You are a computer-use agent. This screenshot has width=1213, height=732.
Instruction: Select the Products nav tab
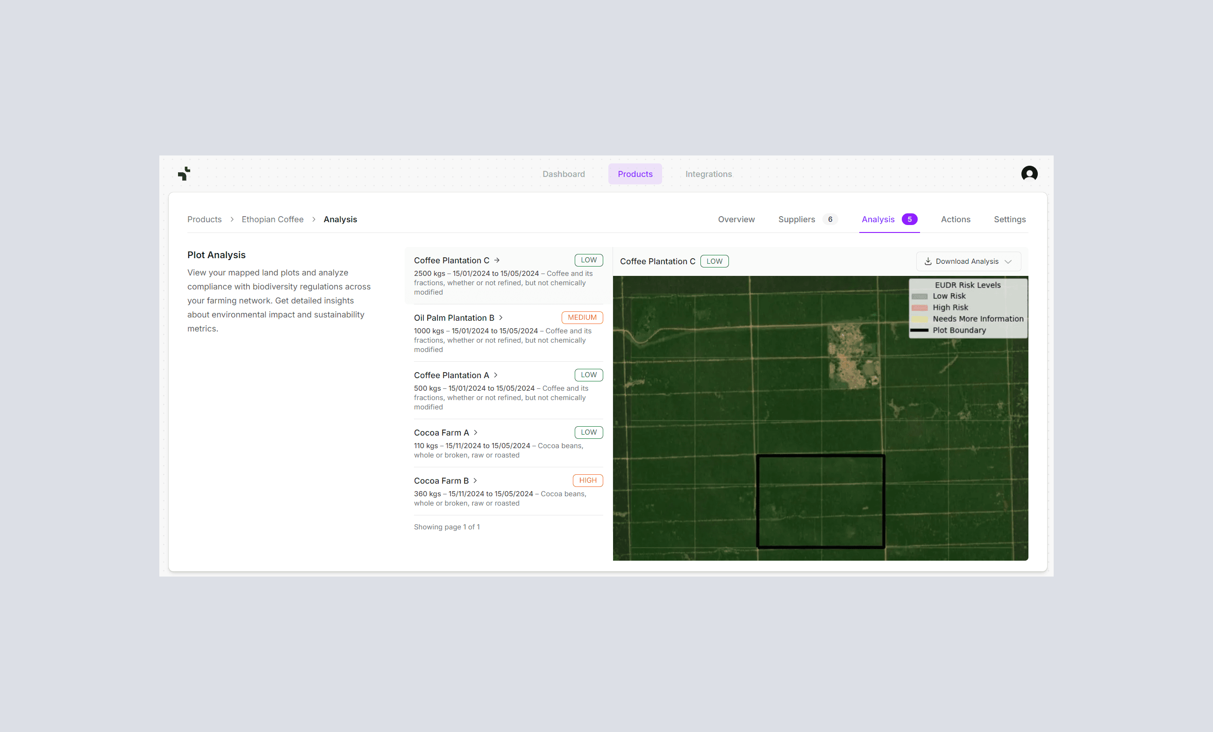tap(635, 174)
